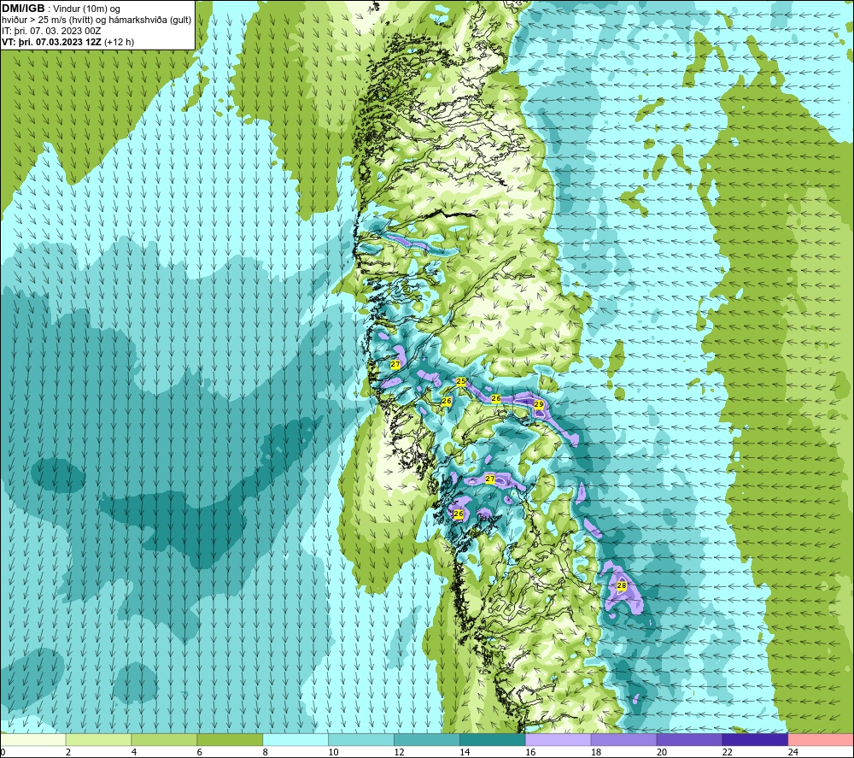The image size is (854, 758).
Task: Click the initial time "IT: þri. 07. 03. 2023 00Z"
Action: (x=51, y=31)
